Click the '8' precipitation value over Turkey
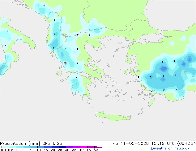196x151 pixels. (151, 77)
